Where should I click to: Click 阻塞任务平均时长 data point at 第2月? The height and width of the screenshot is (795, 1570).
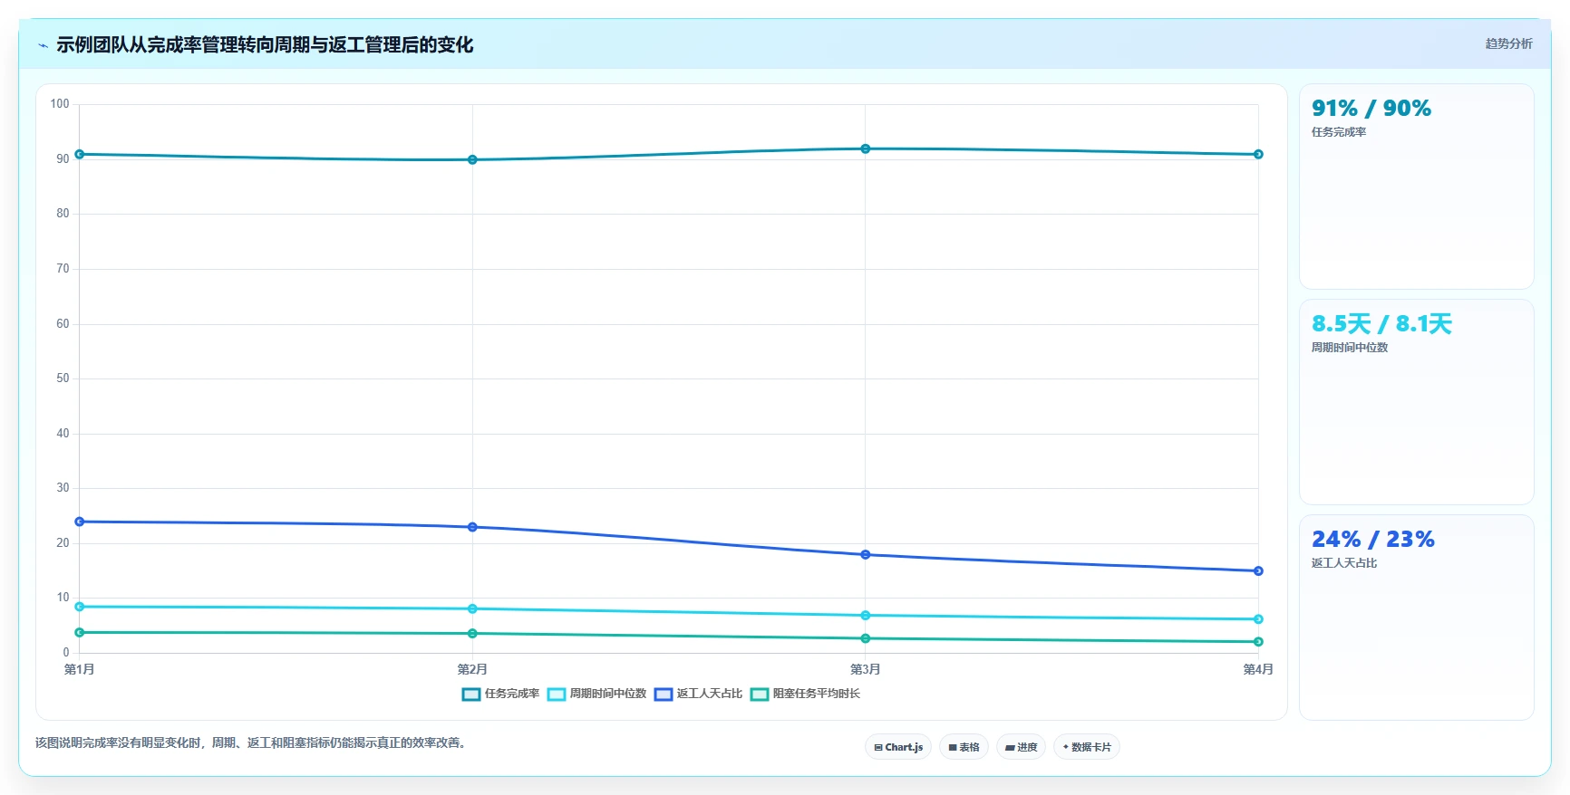pos(472,633)
